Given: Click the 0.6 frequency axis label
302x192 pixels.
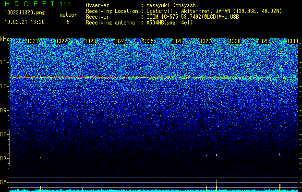Looking at the screenshot, I should [4, 182].
